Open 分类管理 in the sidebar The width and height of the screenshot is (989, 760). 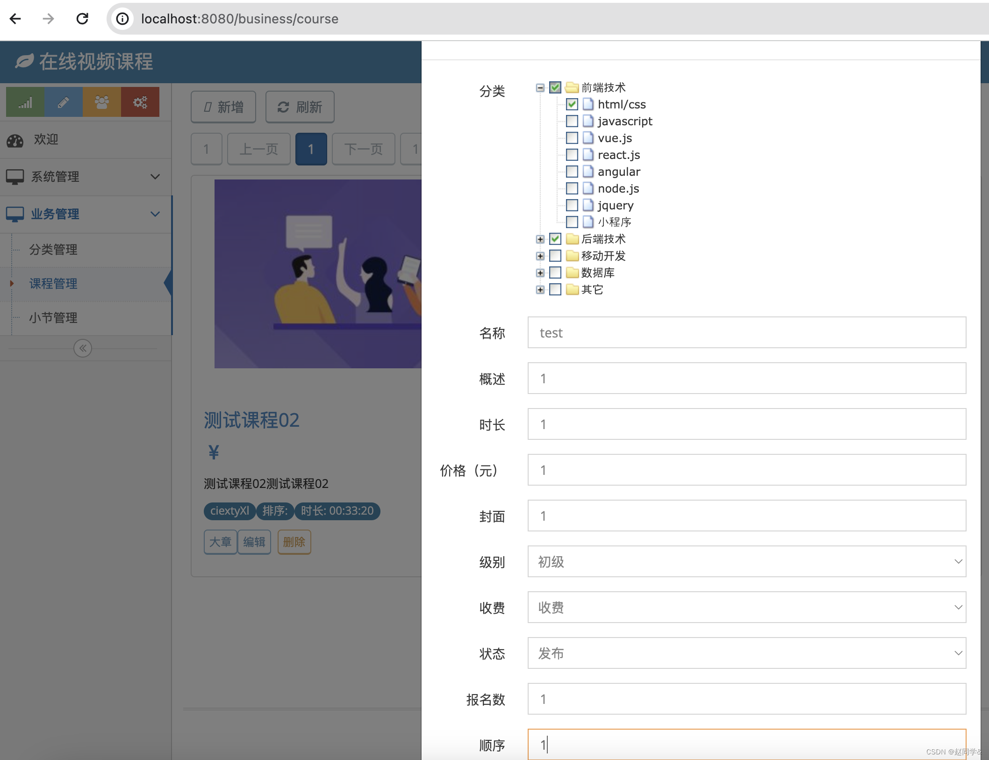(53, 250)
